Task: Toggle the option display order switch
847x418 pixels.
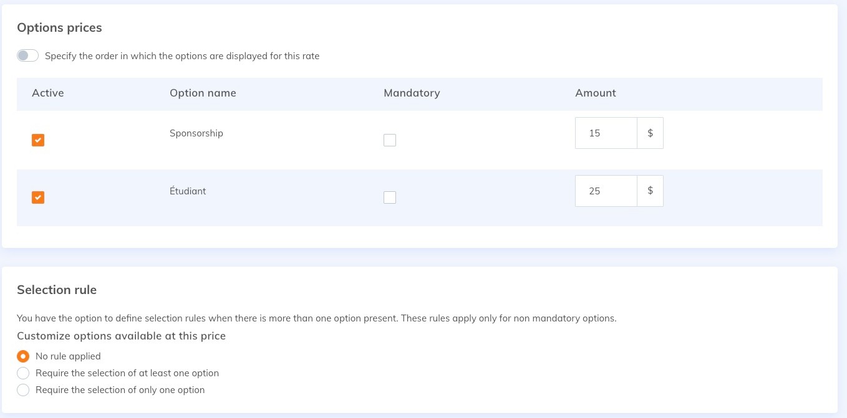Action: (x=28, y=56)
